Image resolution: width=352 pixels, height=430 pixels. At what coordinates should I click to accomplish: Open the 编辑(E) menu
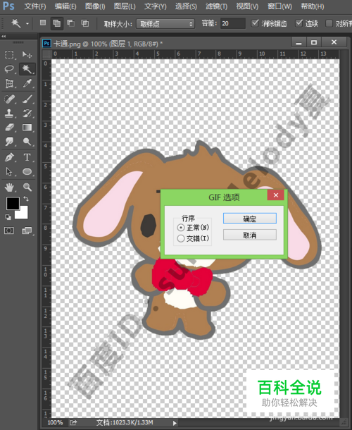65,6
